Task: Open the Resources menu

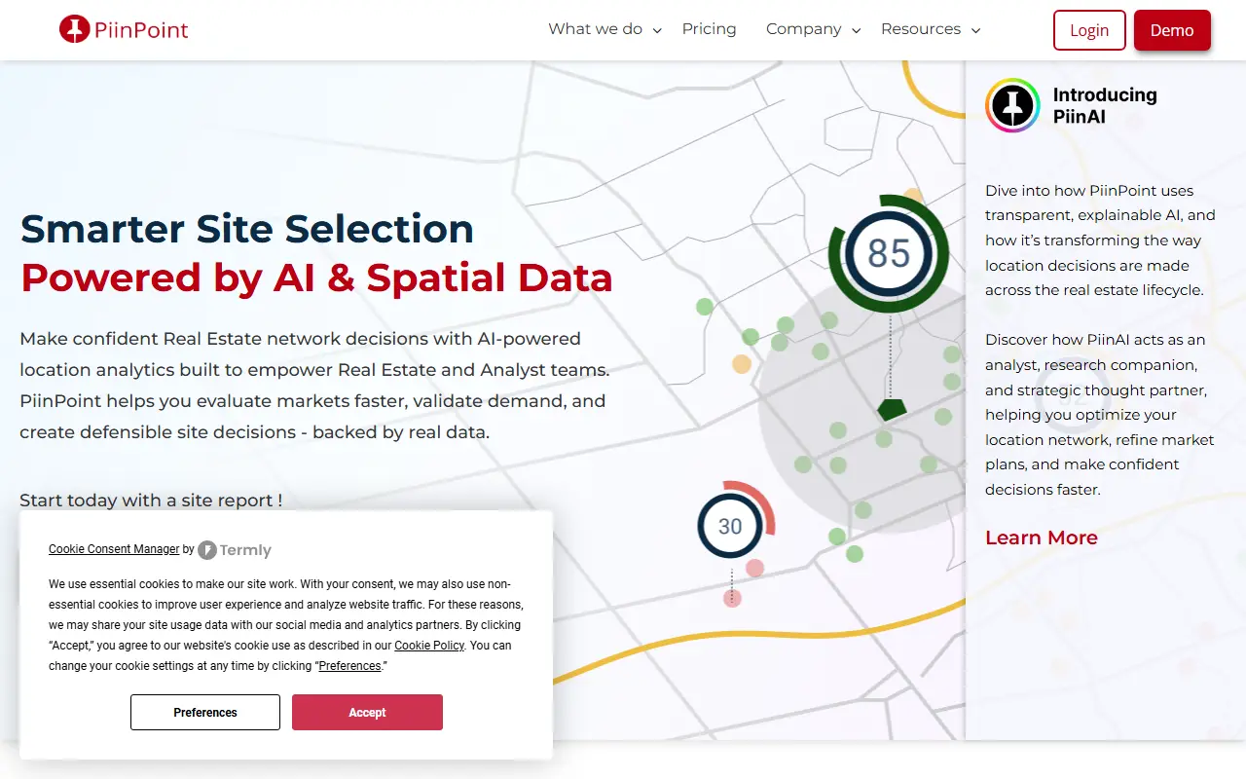Action: (x=921, y=29)
